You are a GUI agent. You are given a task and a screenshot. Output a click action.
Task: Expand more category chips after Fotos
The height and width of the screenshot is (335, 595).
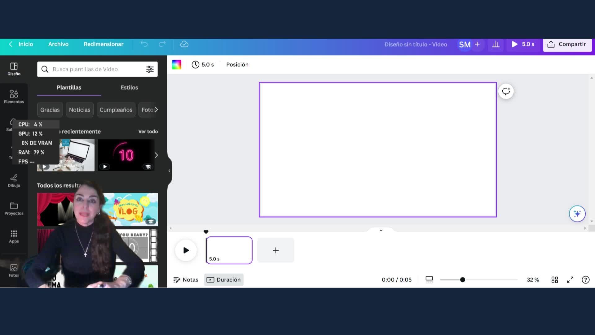156,109
